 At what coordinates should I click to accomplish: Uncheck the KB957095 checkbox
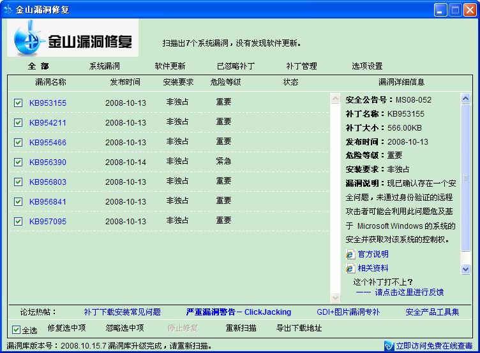pyautogui.click(x=18, y=221)
